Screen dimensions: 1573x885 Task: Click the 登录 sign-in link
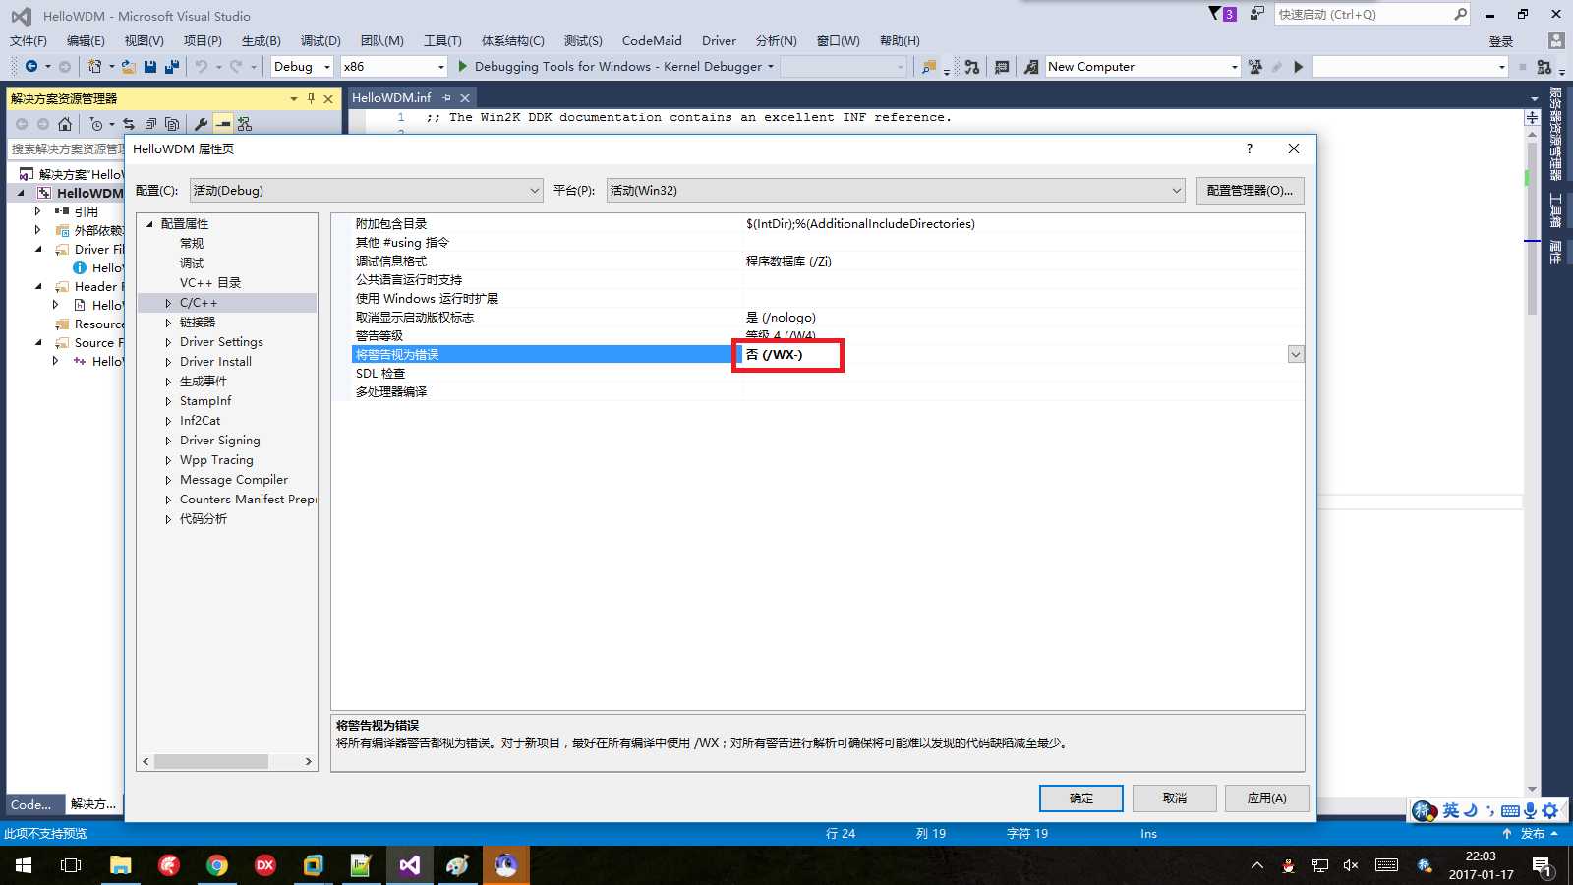click(x=1501, y=41)
